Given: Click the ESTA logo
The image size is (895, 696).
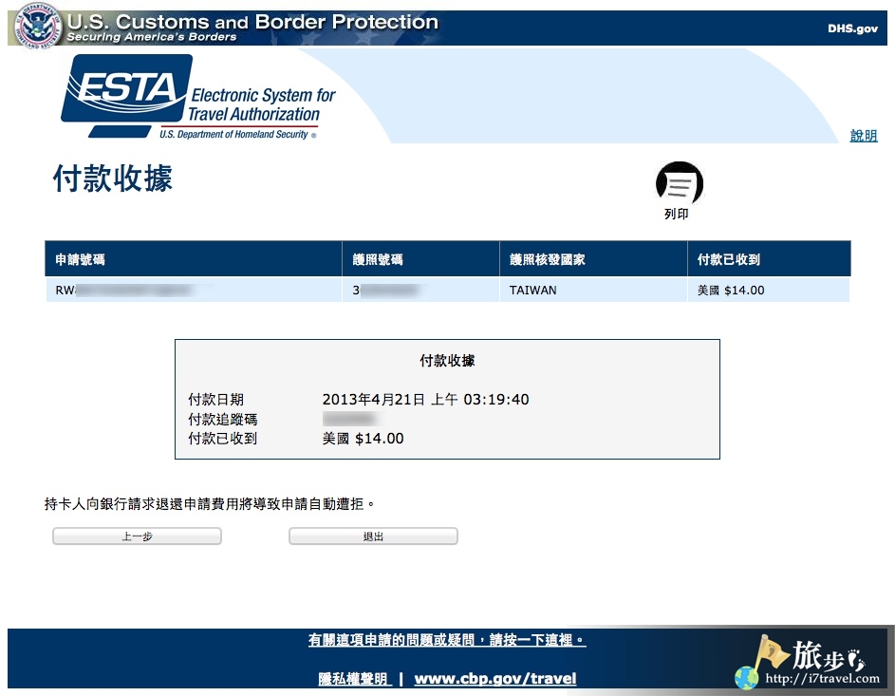Looking at the screenshot, I should (x=198, y=97).
